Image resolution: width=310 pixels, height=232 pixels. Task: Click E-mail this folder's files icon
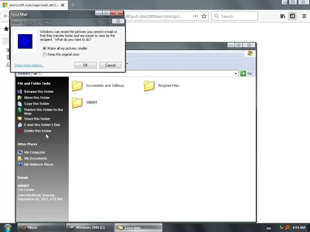pos(20,125)
